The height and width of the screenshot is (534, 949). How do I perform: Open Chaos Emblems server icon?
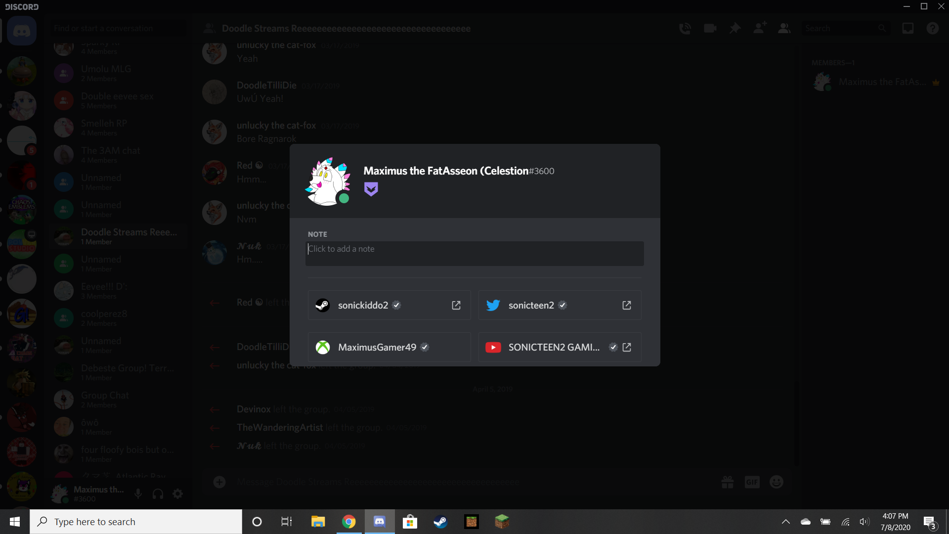point(22,209)
